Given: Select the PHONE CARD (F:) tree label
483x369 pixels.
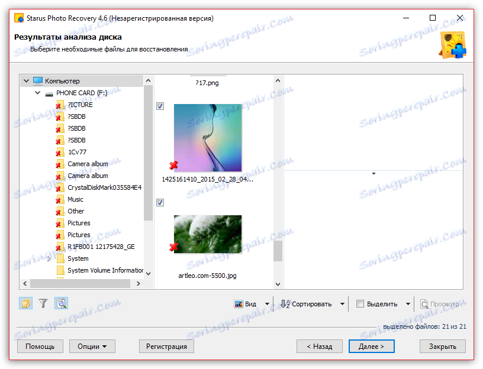Looking at the screenshot, I should point(82,93).
